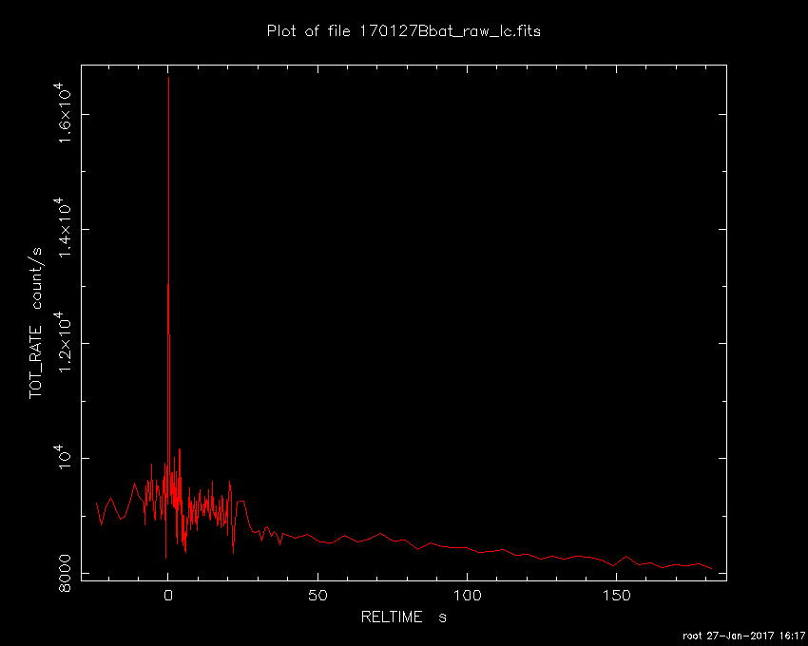Viewport: 808px width, 646px height.
Task: Click the y-axis tick label '10⁴'
Action: [x=63, y=458]
